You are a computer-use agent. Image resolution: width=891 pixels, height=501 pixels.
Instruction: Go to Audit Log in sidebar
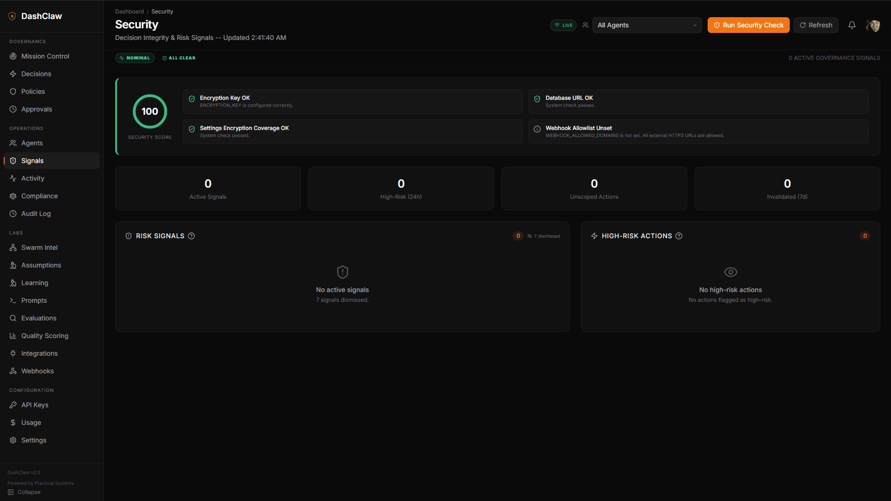tap(36, 214)
